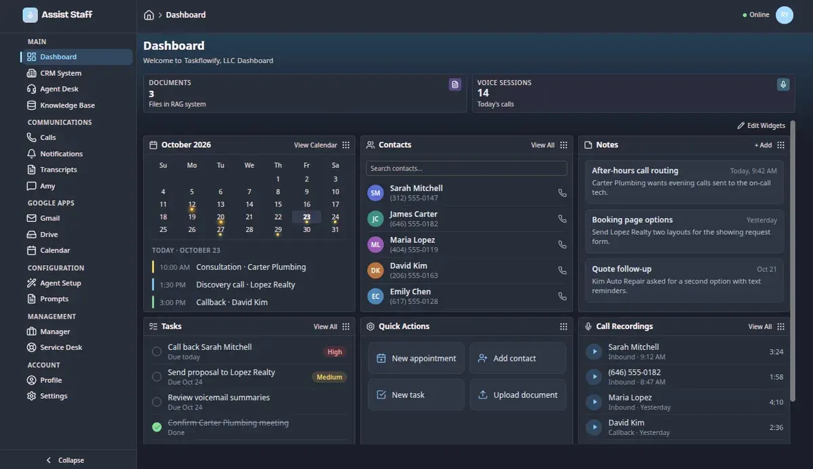Click the High priority badge
Image resolution: width=813 pixels, height=469 pixels.
tap(335, 352)
